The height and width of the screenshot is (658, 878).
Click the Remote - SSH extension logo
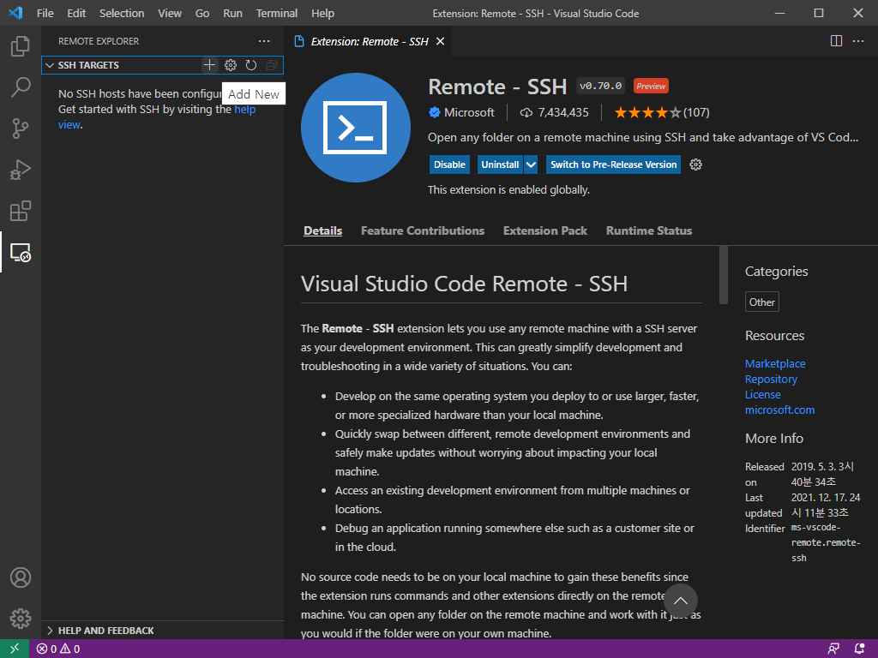pos(356,128)
